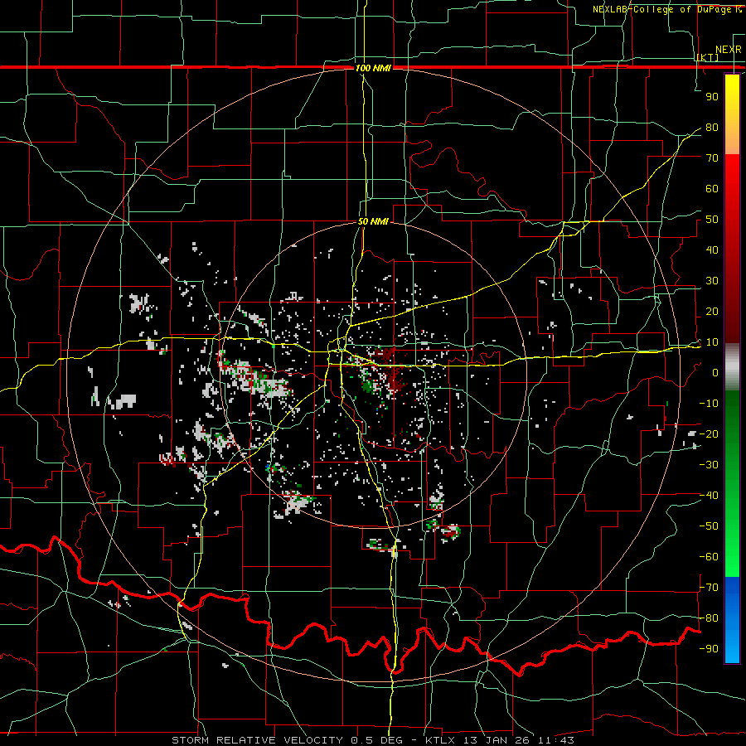Click the 40 value on velocity scale

[712, 250]
